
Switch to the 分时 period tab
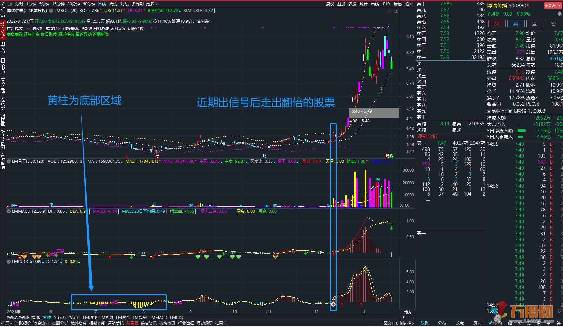pos(19,4)
